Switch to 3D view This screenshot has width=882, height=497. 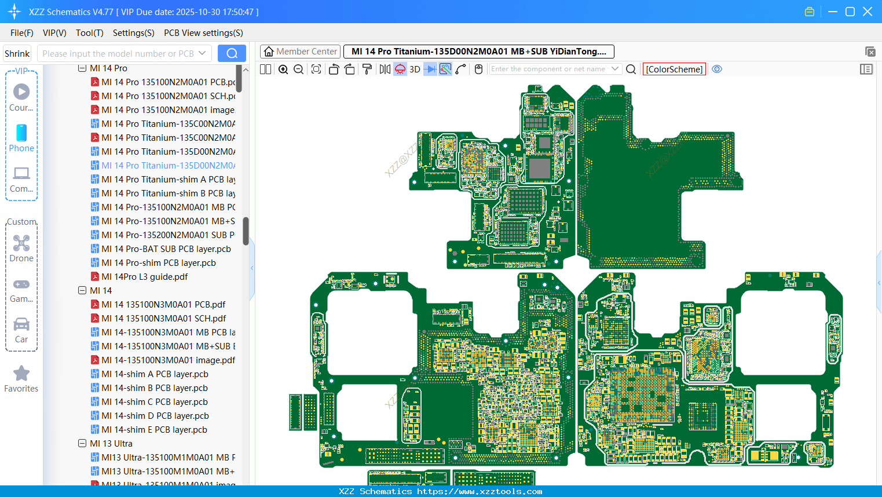pos(415,70)
